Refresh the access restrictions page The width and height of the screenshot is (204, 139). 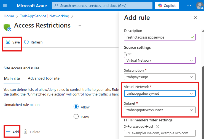33,42
